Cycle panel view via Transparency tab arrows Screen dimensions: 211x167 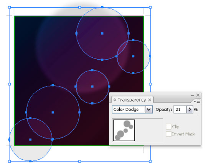[x=115, y=100]
